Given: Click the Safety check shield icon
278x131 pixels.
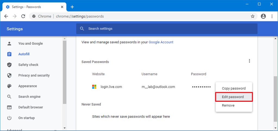Looking at the screenshot, I should [x=10, y=65].
